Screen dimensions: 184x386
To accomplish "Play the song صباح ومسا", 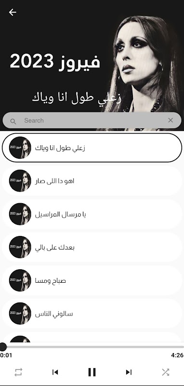I will pos(92,280).
